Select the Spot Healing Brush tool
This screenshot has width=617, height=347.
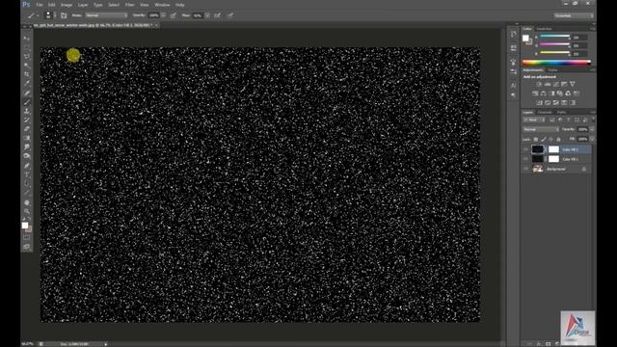27,93
